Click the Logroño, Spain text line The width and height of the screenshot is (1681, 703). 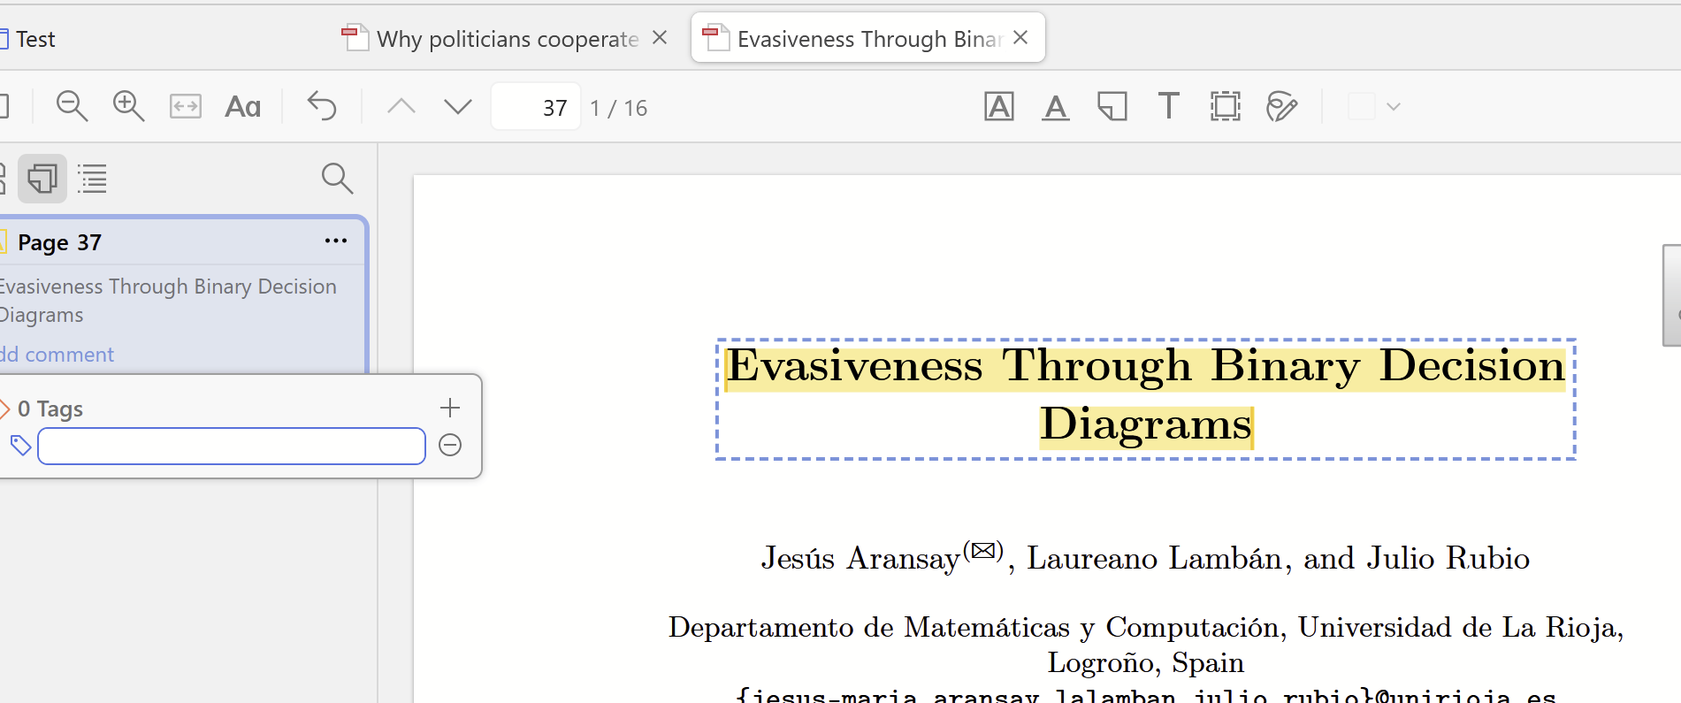click(x=1146, y=662)
